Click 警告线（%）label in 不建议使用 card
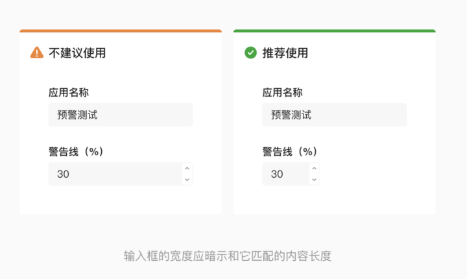 coord(76,151)
